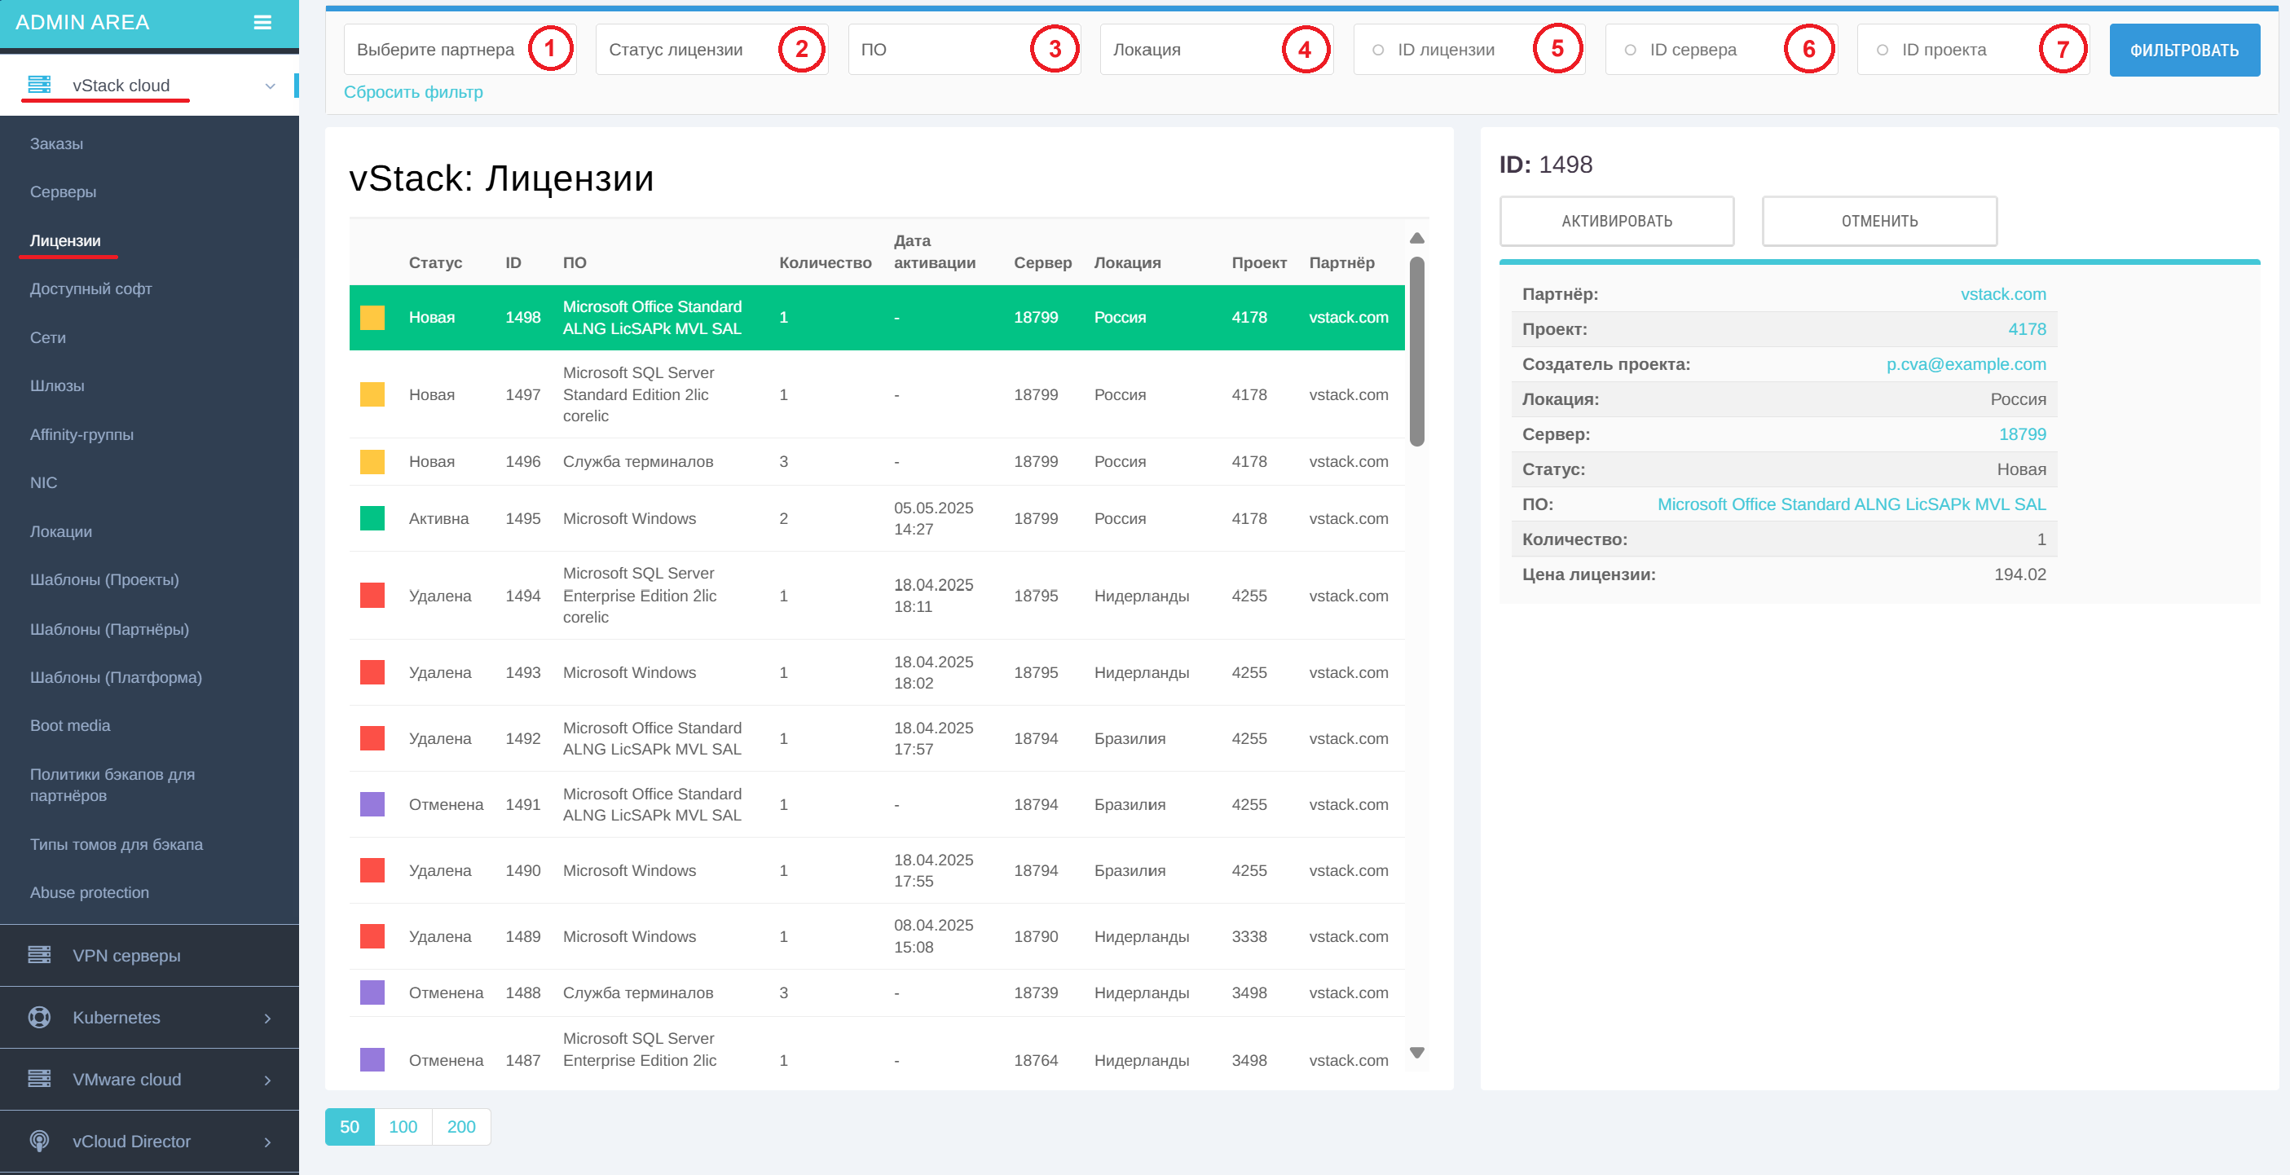Select the ID сервера radio filter
The image size is (2290, 1175).
pos(1631,50)
